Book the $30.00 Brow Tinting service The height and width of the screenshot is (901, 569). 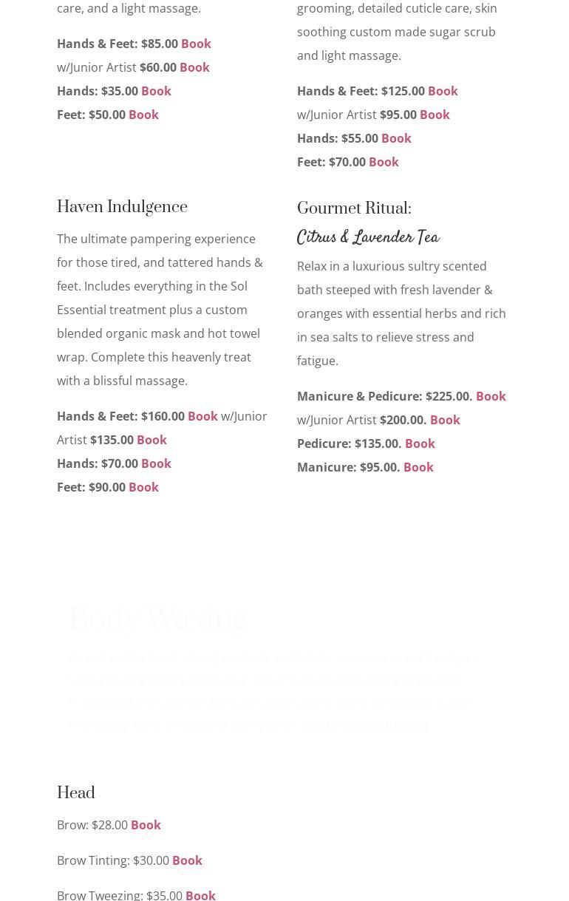187,860
